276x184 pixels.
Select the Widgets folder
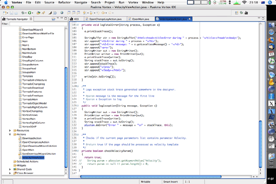point(22,165)
